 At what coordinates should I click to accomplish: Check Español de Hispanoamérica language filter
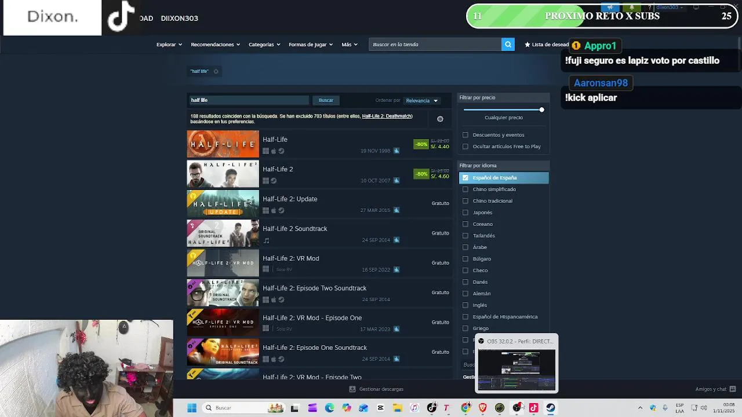pos(465,317)
